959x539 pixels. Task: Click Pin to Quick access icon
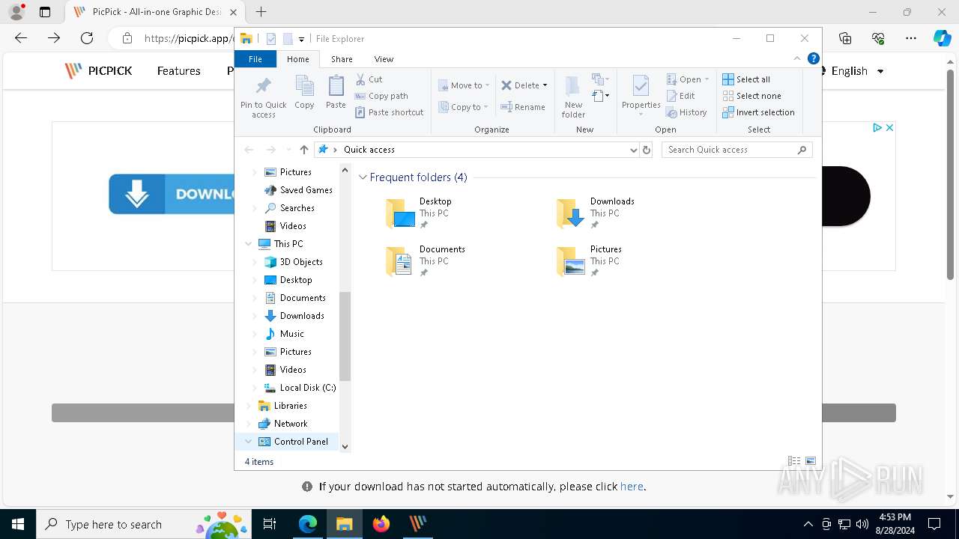click(x=263, y=97)
